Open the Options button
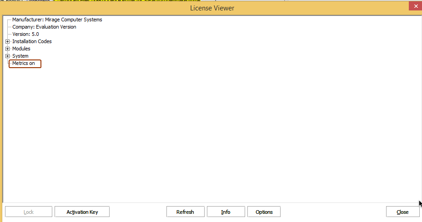This screenshot has height=222, width=422. [264, 212]
